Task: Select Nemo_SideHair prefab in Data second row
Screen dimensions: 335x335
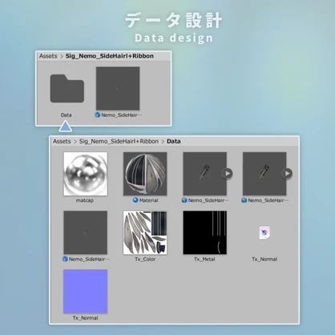Action: point(86,232)
